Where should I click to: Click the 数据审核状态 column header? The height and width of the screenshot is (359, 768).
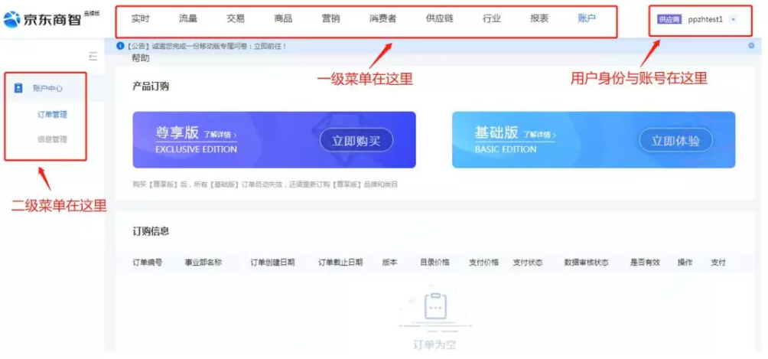[586, 263]
